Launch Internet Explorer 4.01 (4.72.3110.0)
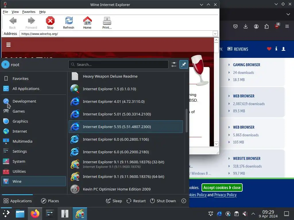This screenshot has width=294, height=220. pyautogui.click(x=126, y=102)
